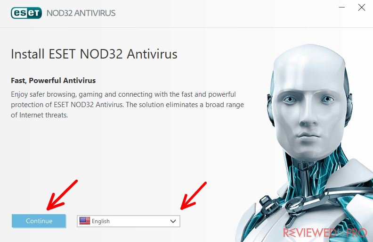Click the Reviewed by Pro watermark
This screenshot has height=242, width=373.
tap(325, 233)
